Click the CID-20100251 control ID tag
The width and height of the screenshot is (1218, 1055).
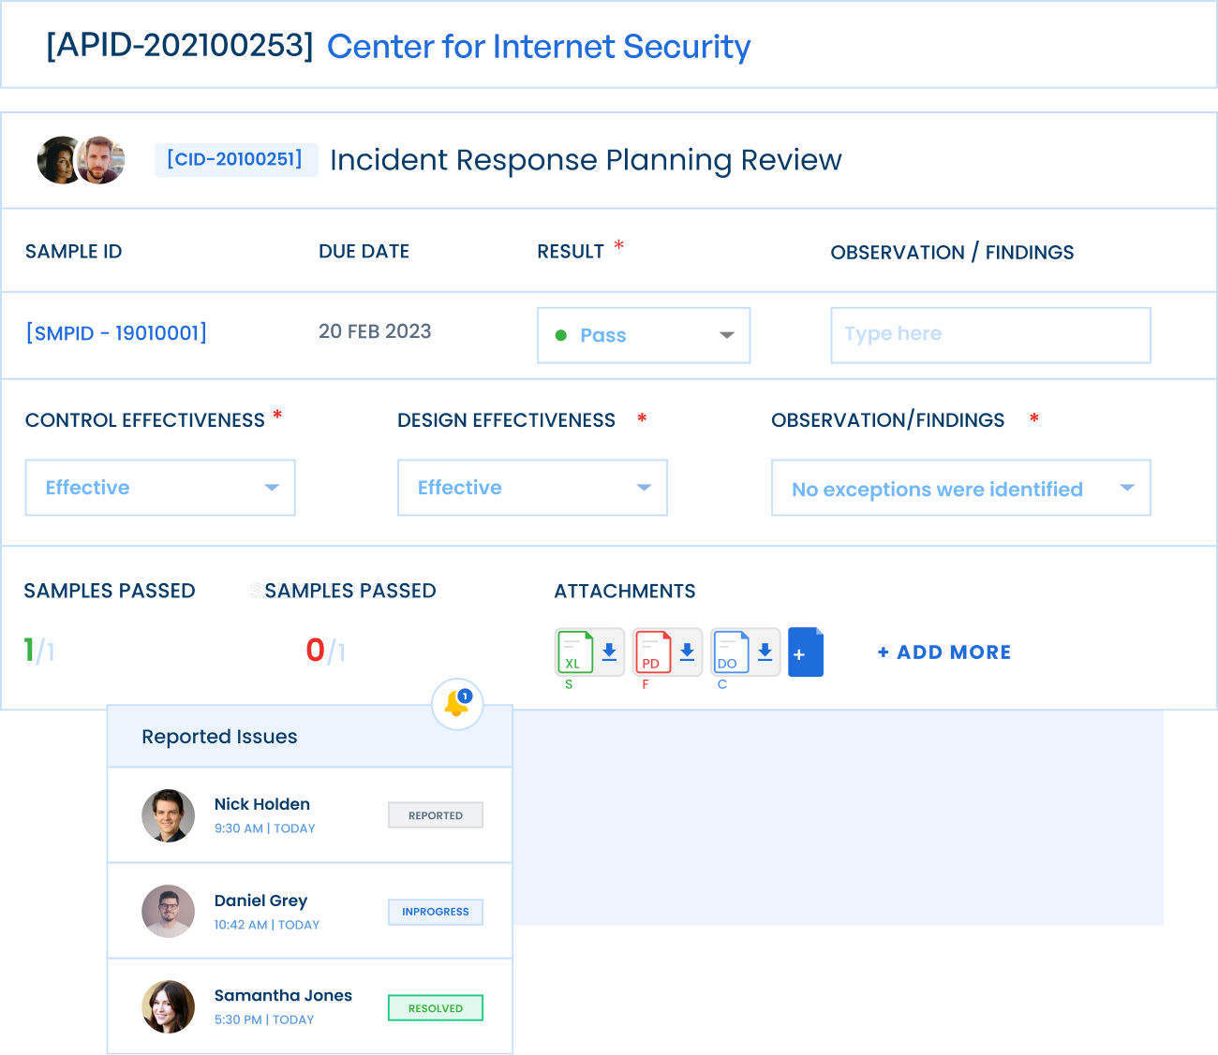point(235,160)
